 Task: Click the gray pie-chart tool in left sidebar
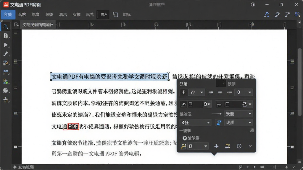[6, 90]
